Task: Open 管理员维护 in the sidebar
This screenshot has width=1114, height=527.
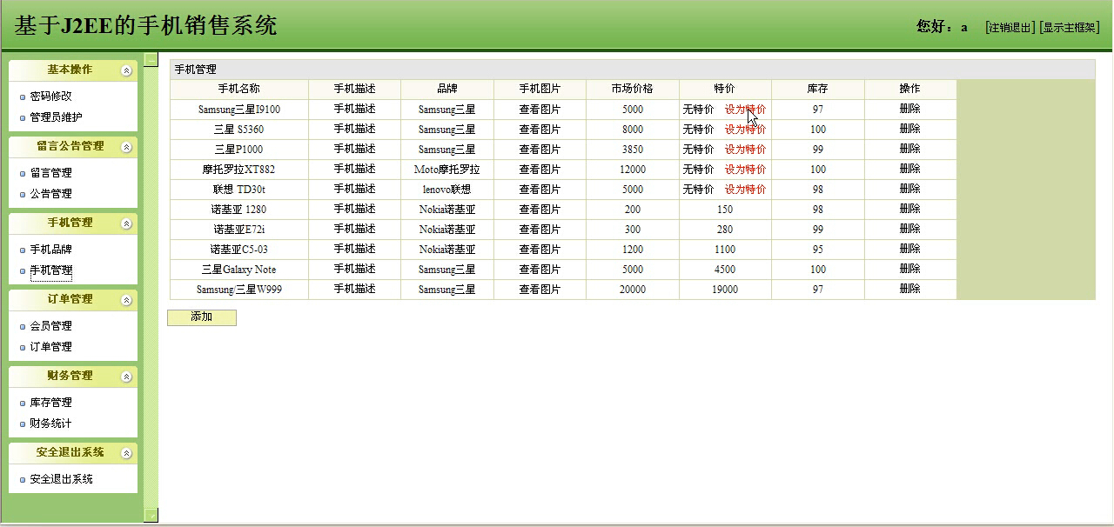Action: pyautogui.click(x=56, y=117)
